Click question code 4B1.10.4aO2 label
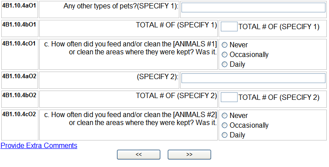 (19, 76)
